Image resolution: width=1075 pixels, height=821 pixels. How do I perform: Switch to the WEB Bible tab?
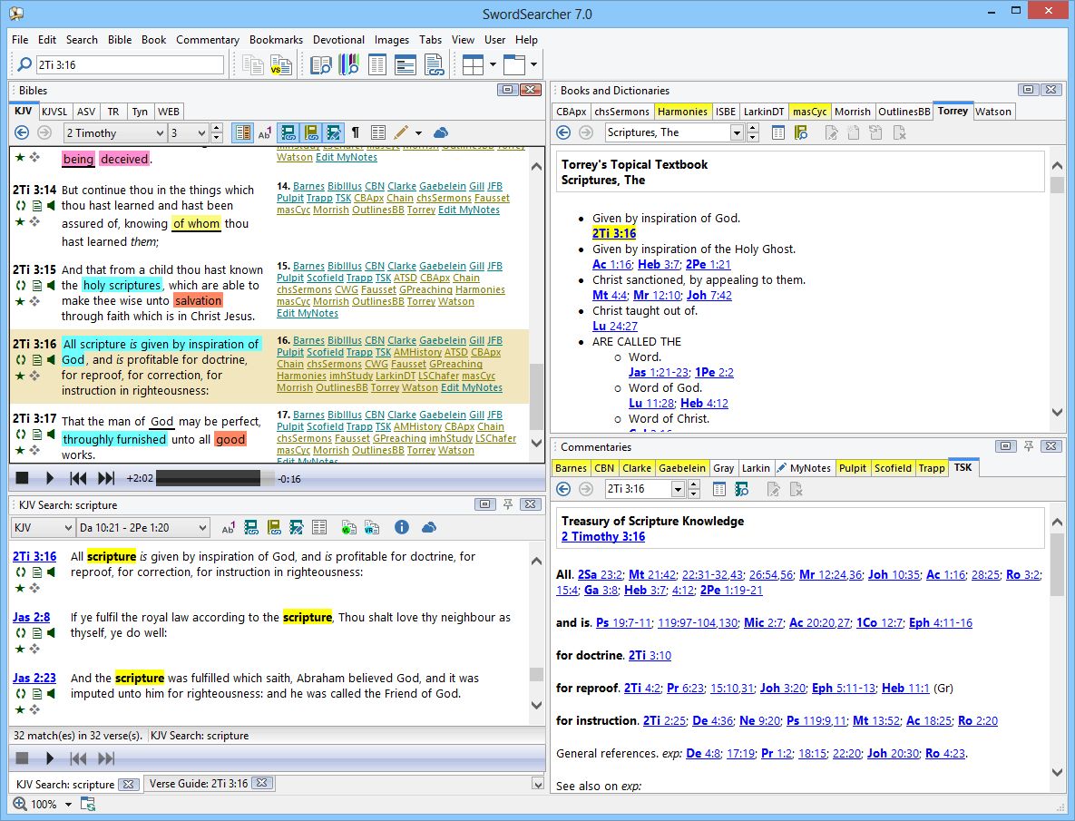pos(169,111)
